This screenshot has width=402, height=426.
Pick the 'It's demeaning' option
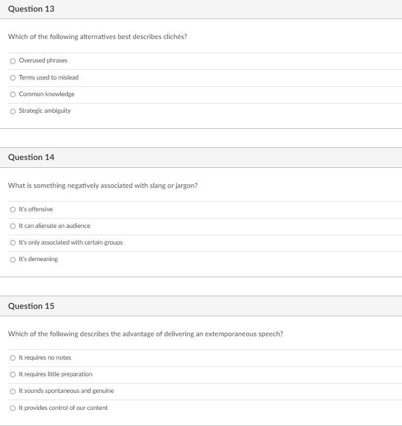coord(13,260)
